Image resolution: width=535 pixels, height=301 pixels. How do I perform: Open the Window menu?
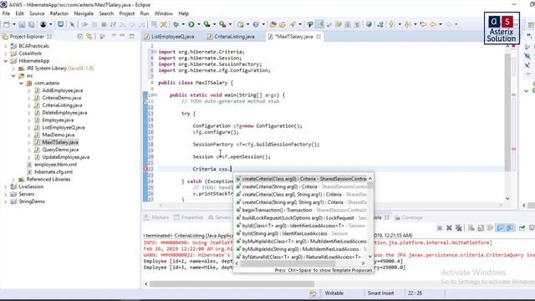(164, 13)
